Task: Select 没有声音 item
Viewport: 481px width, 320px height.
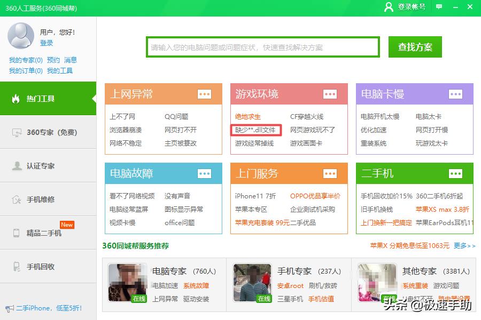Action: click(177, 196)
